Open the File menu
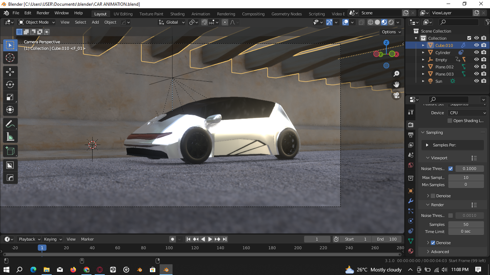Viewport: 490px width, 275px height. coord(16,13)
